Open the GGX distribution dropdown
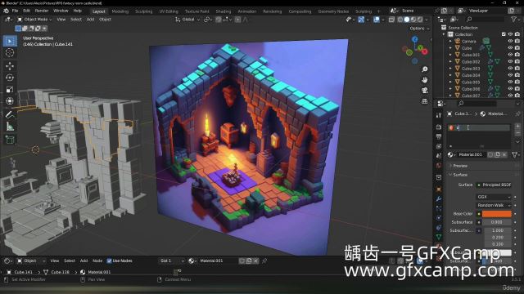The width and height of the screenshot is (524, 294). point(494,197)
